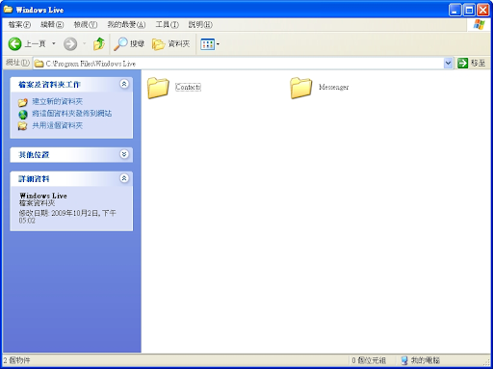Open the 檔案(F) menu
493x369 pixels.
(19, 25)
